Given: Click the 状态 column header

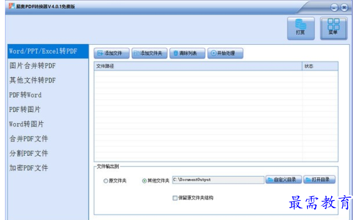Looking at the screenshot, I should 320,66.
